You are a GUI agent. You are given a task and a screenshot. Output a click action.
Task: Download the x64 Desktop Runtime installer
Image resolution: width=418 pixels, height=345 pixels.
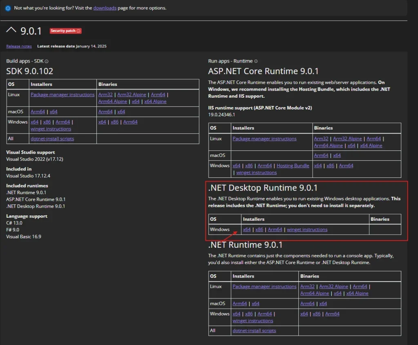pyautogui.click(x=247, y=229)
